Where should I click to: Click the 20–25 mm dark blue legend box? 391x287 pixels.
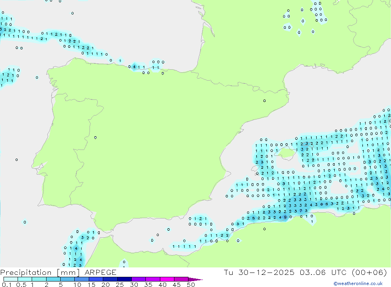(x=110, y=279)
